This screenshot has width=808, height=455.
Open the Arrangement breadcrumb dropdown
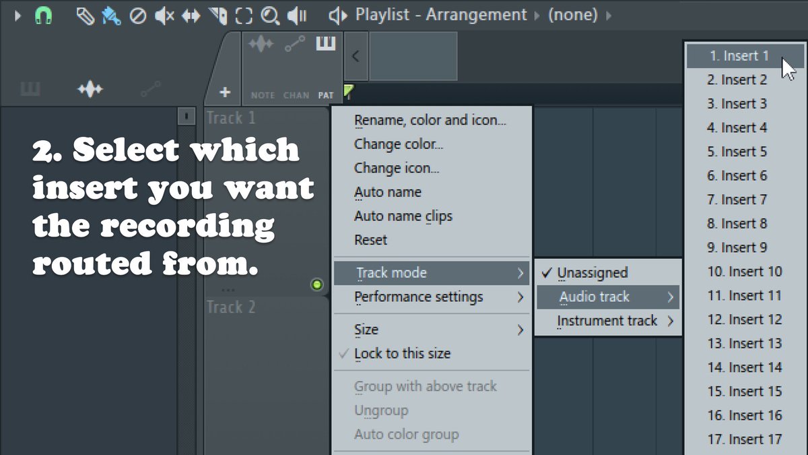tap(538, 15)
